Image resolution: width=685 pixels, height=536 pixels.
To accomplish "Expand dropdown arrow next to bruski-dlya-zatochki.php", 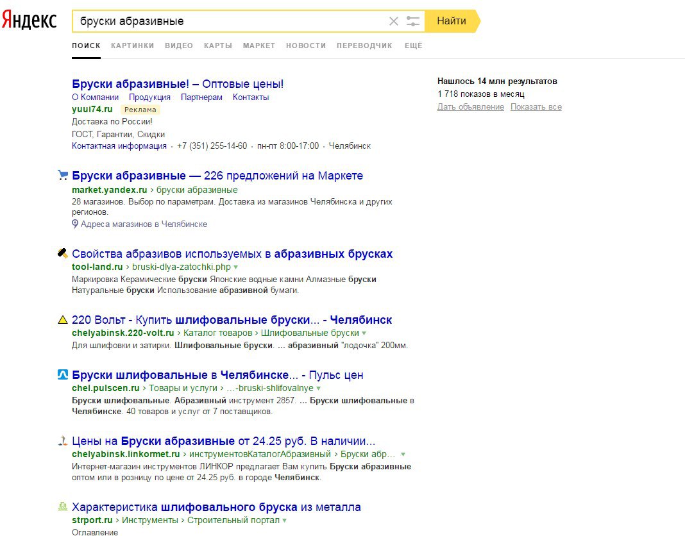I will pos(236,267).
